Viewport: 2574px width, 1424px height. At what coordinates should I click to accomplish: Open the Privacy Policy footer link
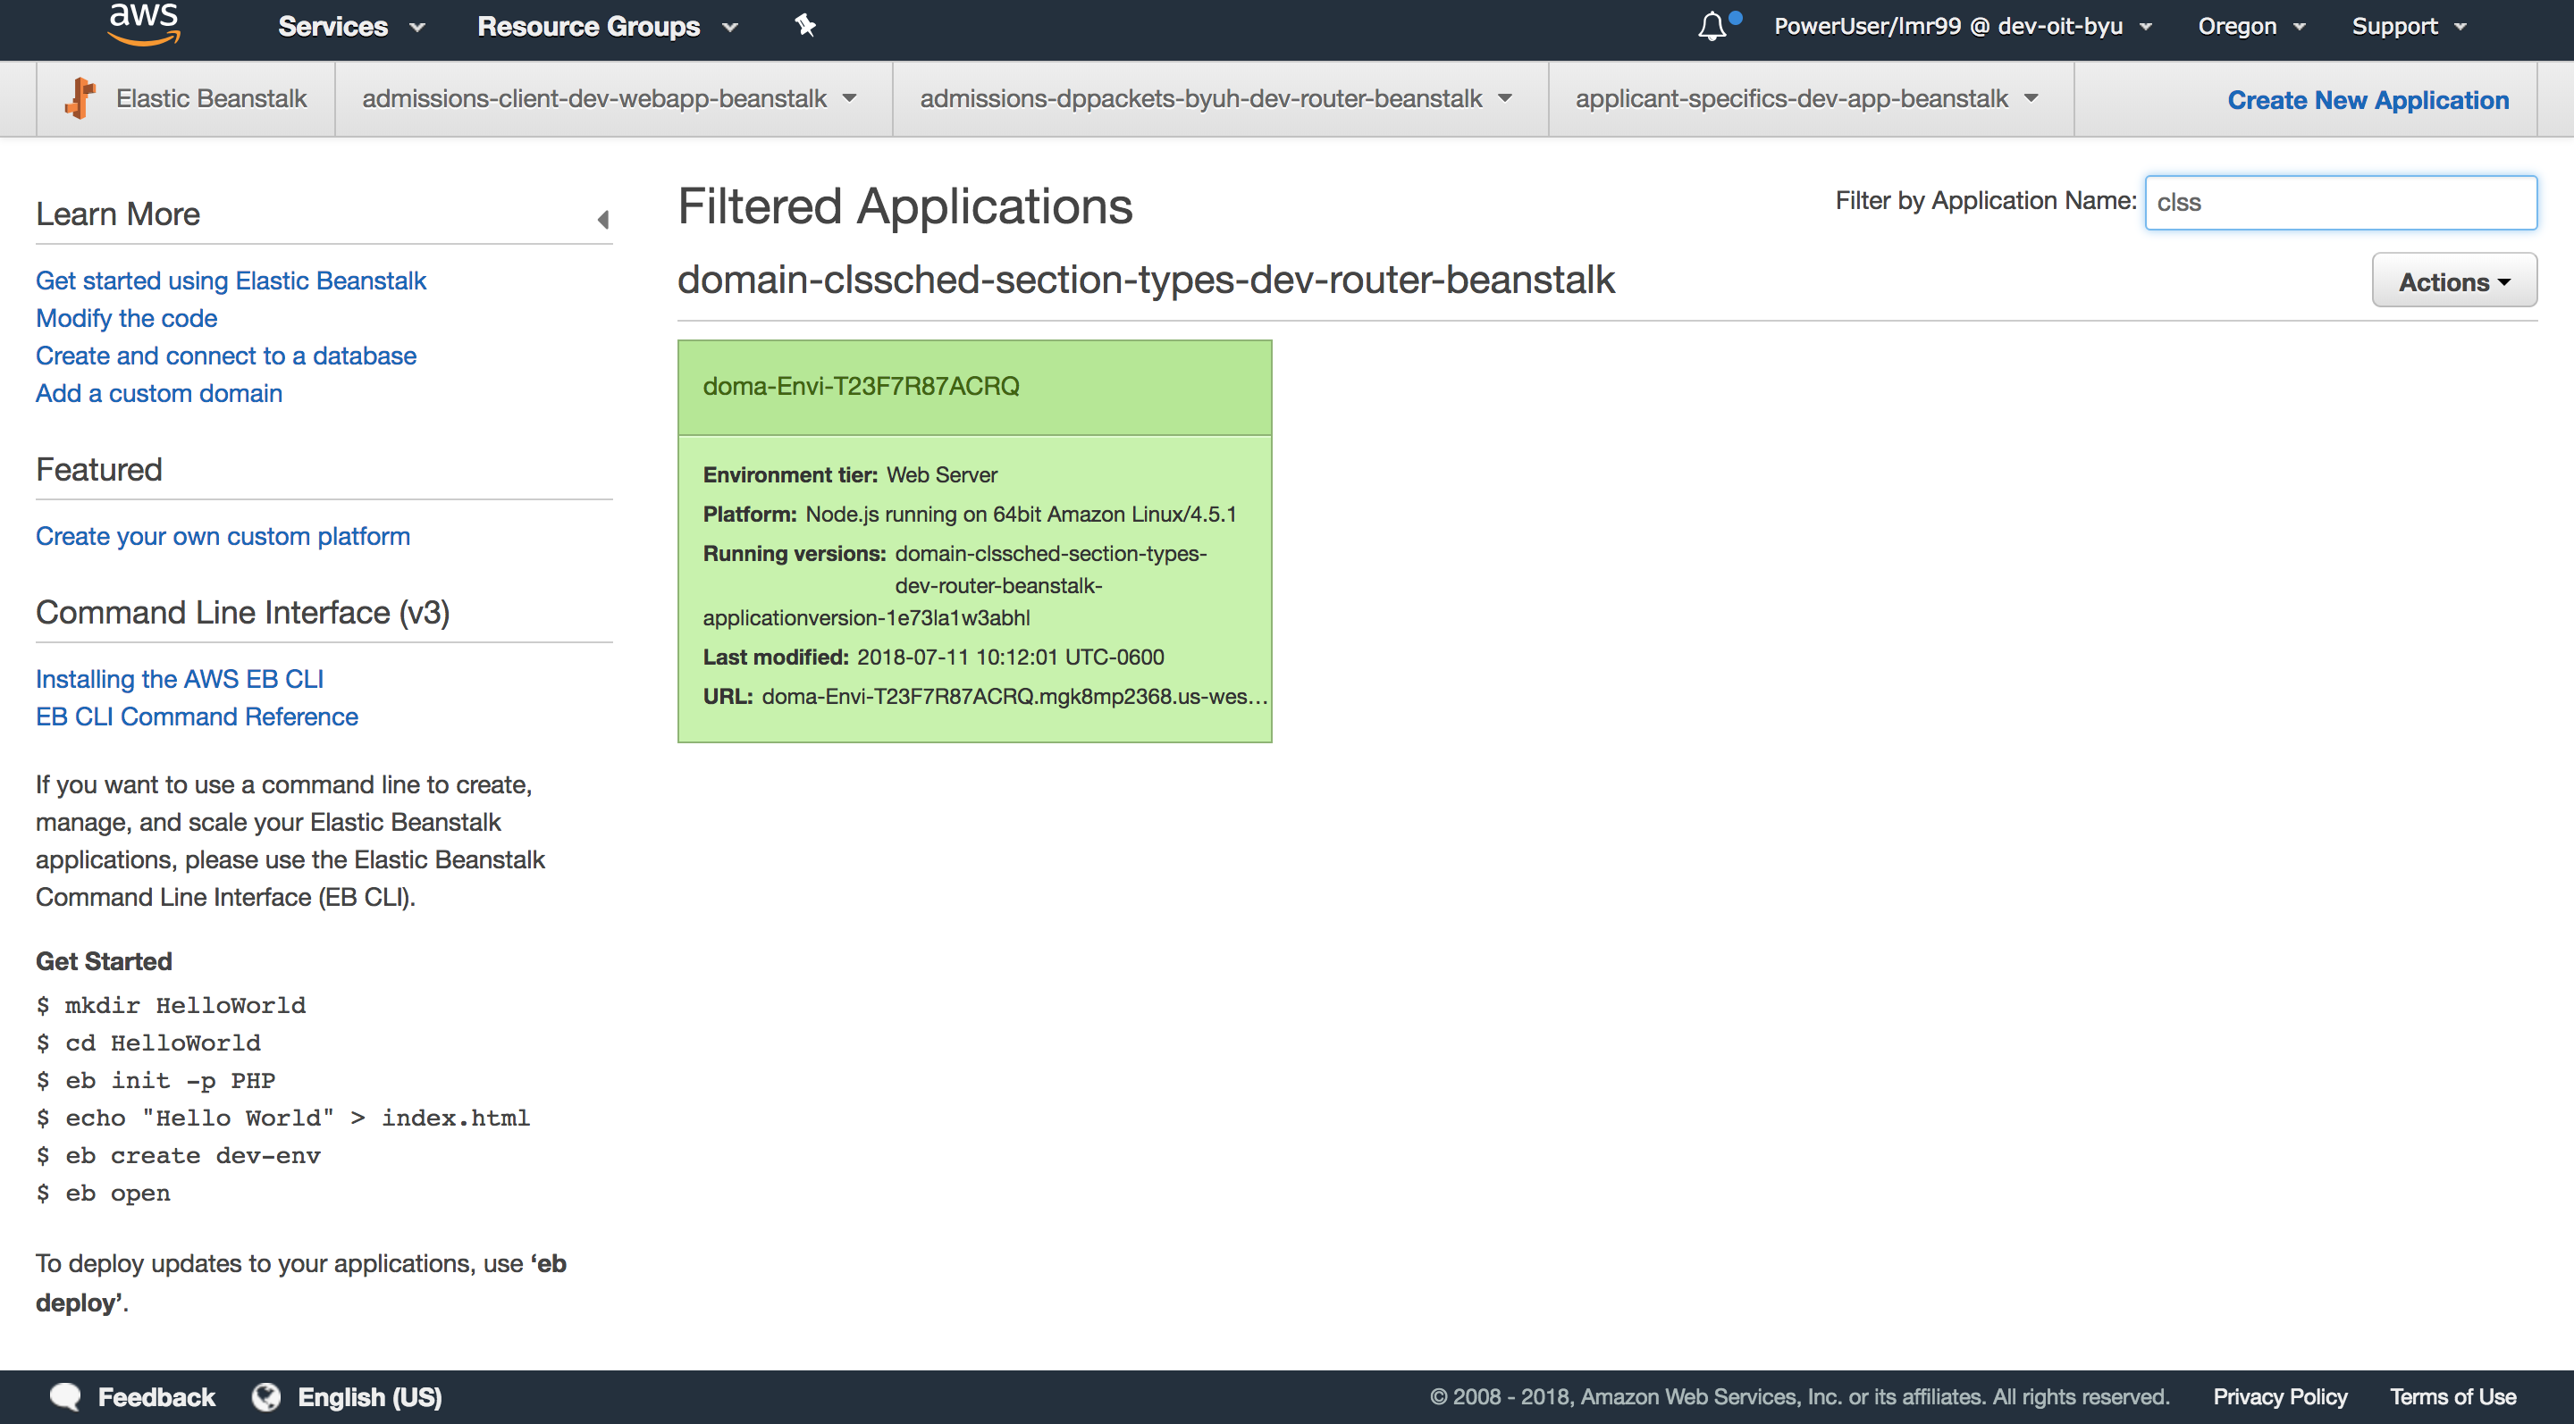[x=2279, y=1396]
